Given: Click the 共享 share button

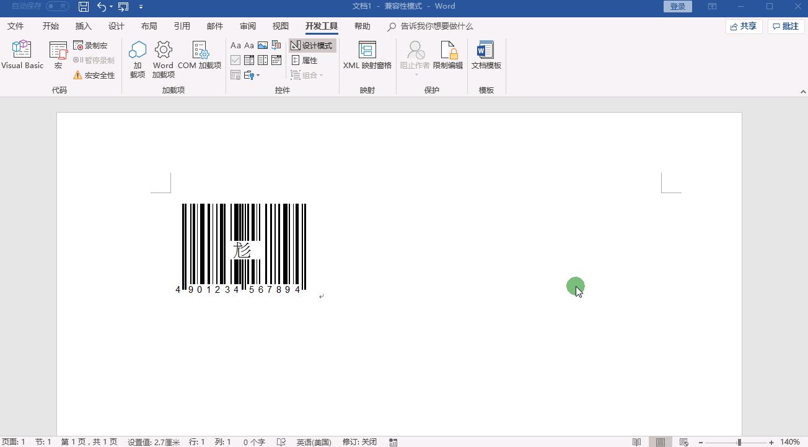Looking at the screenshot, I should (743, 26).
